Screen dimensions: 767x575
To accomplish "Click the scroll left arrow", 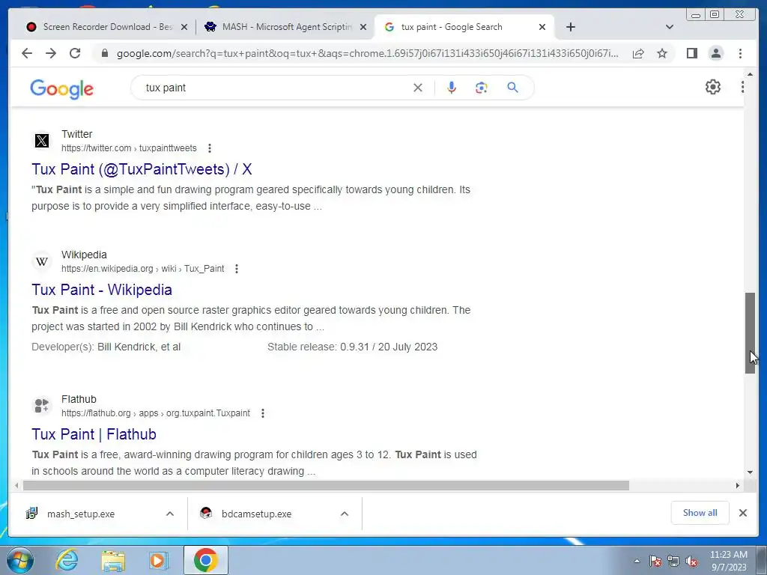I will (x=16, y=485).
